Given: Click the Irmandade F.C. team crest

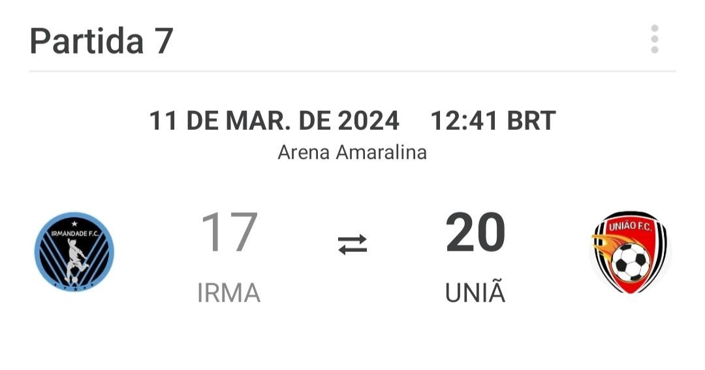Looking at the screenshot, I should pyautogui.click(x=74, y=252).
